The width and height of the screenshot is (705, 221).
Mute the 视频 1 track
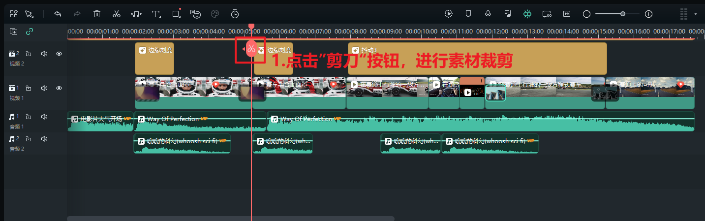44,88
